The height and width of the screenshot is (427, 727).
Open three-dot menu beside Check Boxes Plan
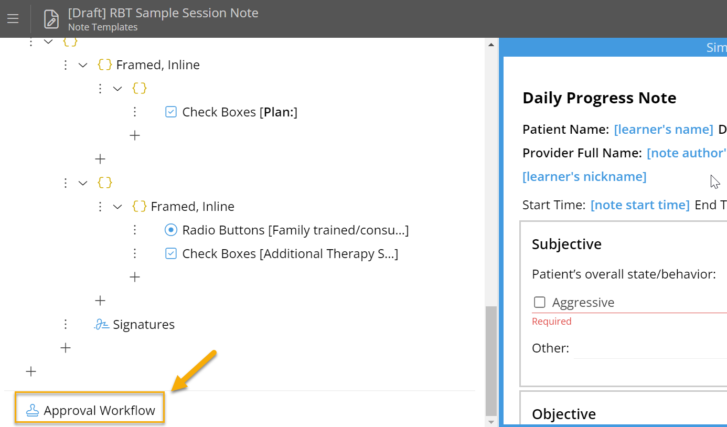click(x=135, y=112)
